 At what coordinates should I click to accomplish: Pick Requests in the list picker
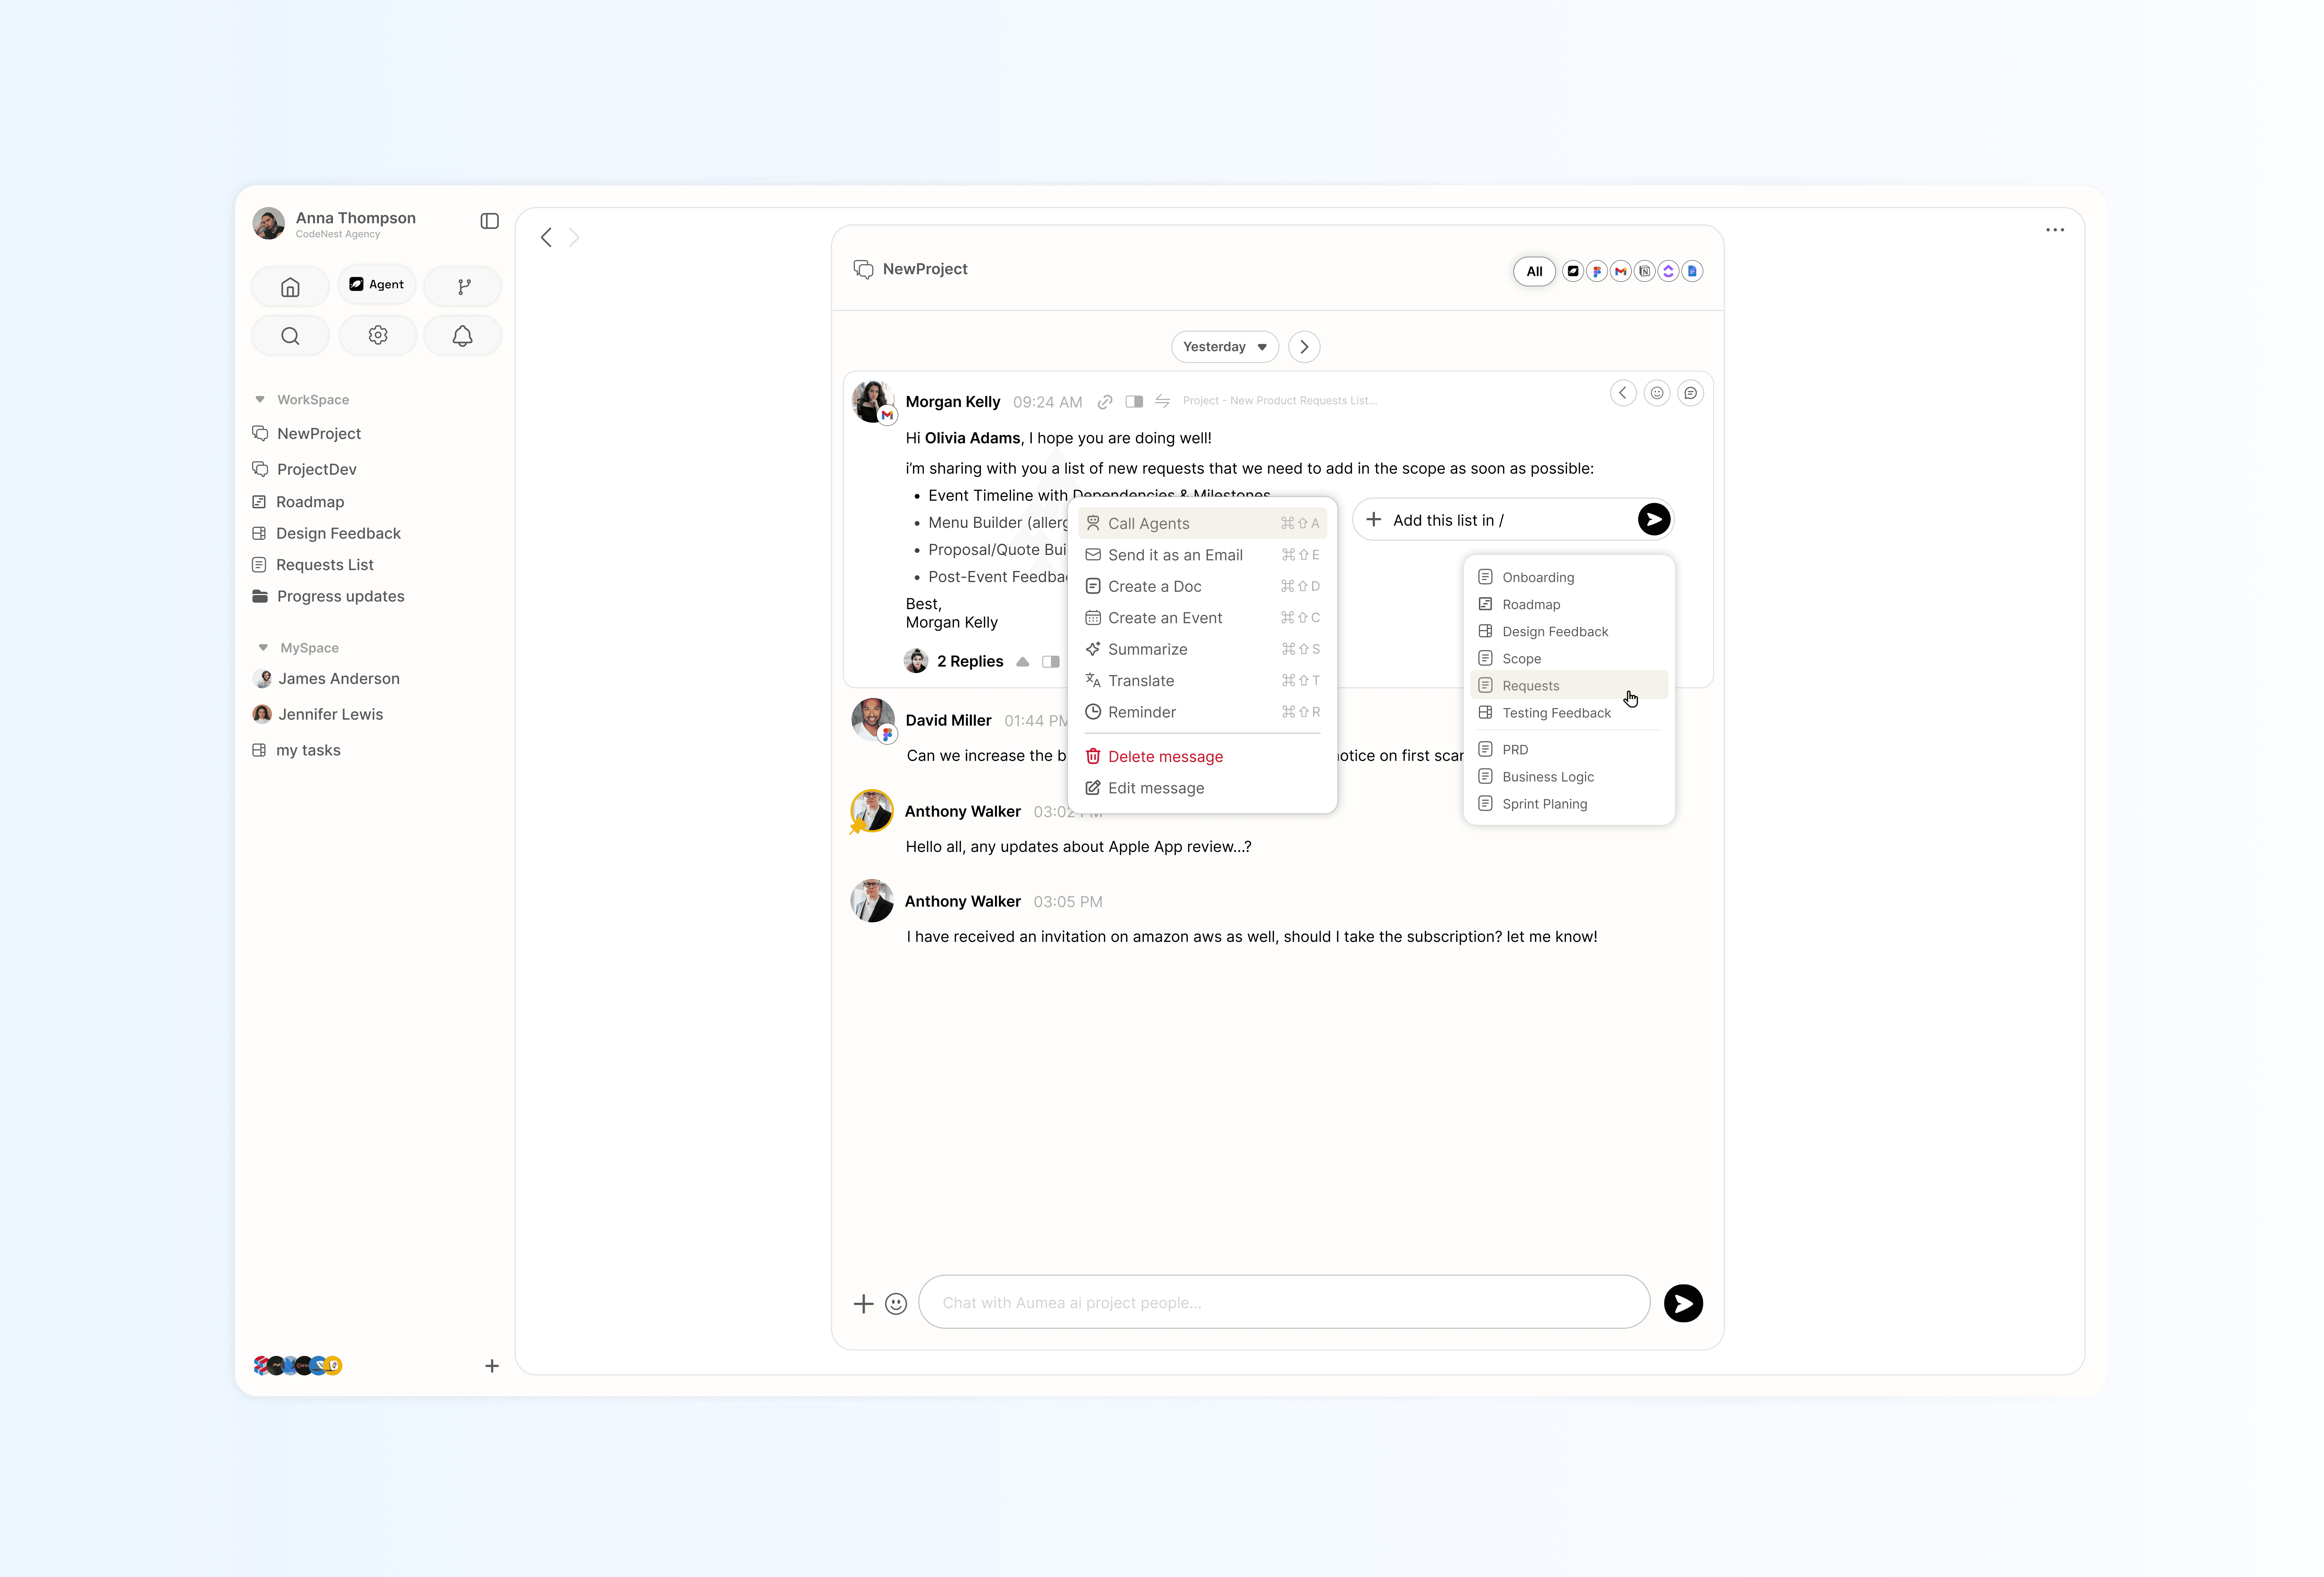pos(1569,685)
